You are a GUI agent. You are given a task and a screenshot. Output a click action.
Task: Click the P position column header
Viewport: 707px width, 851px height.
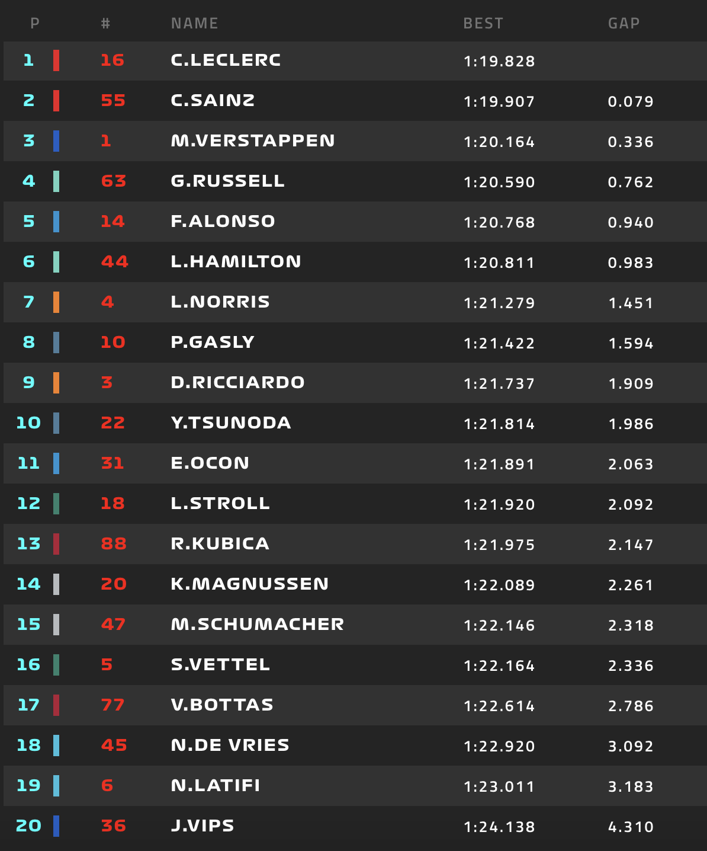(x=35, y=23)
